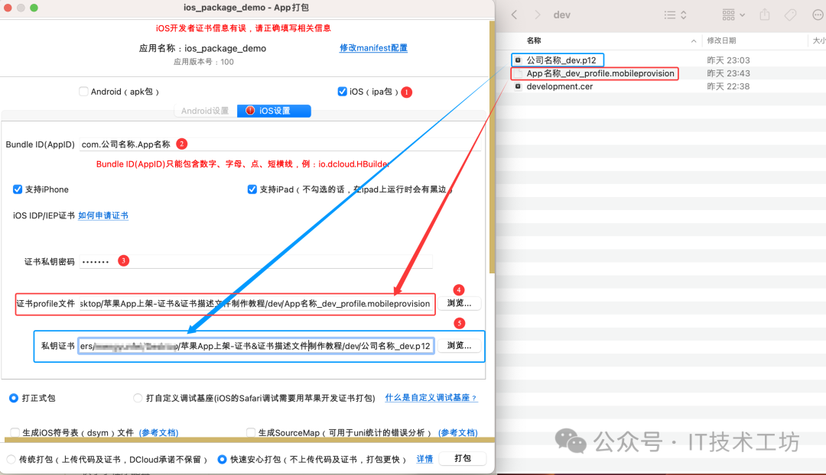Viewport: 826px width, 475px height.
Task: Navigate back using Finder's back arrow
Action: (514, 14)
